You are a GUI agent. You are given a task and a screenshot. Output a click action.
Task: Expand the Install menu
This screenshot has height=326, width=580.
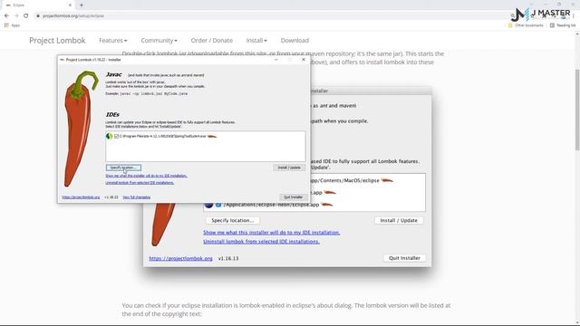pos(256,40)
